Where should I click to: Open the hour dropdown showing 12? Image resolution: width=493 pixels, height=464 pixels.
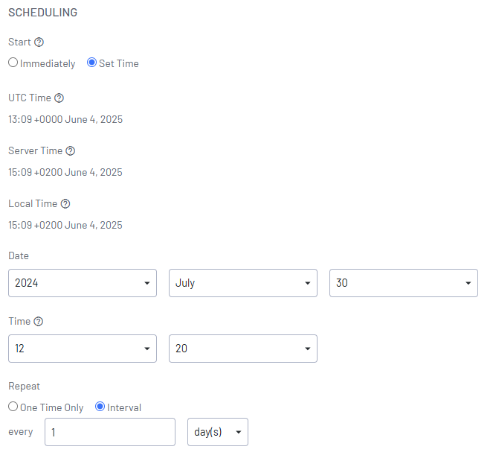tap(83, 349)
